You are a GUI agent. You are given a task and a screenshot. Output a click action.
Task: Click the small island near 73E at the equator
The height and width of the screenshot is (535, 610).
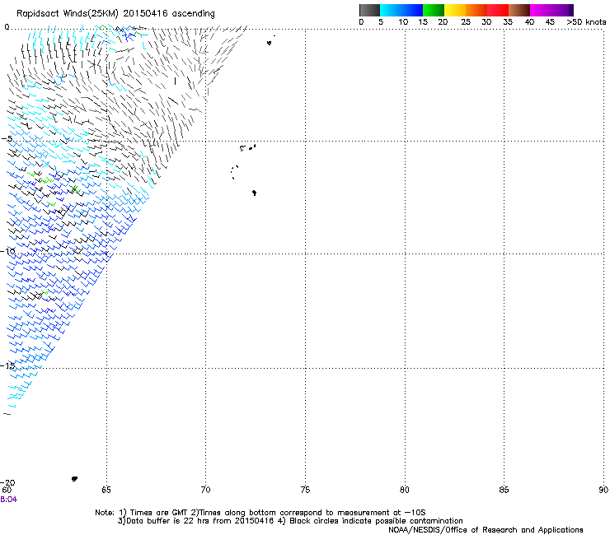(270, 43)
